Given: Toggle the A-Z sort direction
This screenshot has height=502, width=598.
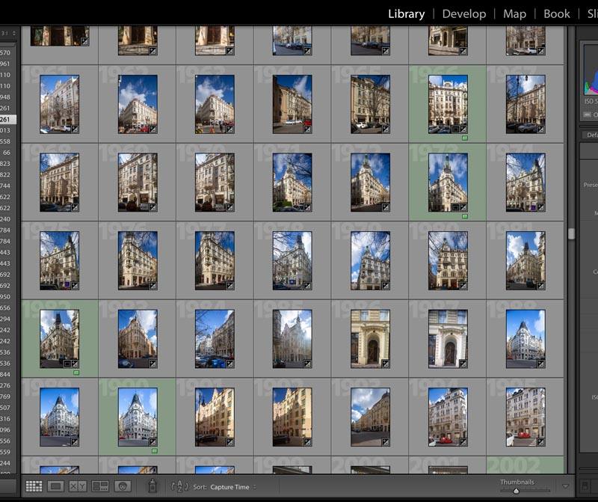Looking at the screenshot, I should click(179, 486).
